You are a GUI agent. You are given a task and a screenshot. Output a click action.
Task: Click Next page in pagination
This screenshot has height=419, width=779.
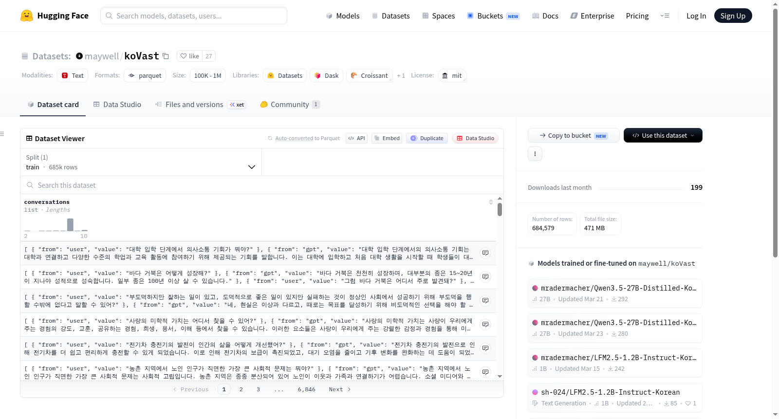point(339,389)
